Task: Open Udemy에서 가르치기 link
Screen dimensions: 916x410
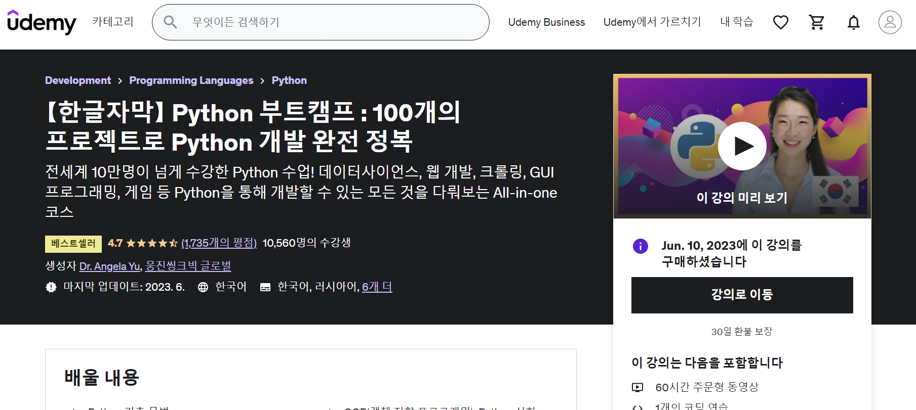Action: (652, 22)
